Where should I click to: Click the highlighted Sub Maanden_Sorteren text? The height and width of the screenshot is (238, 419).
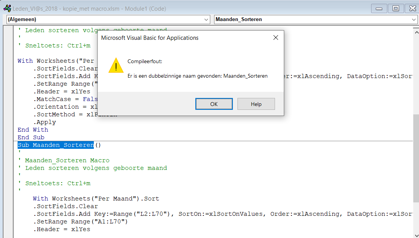point(56,145)
